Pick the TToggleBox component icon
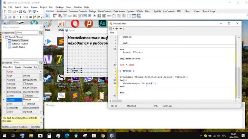The width and height of the screenshot is (248, 139). 84,16
